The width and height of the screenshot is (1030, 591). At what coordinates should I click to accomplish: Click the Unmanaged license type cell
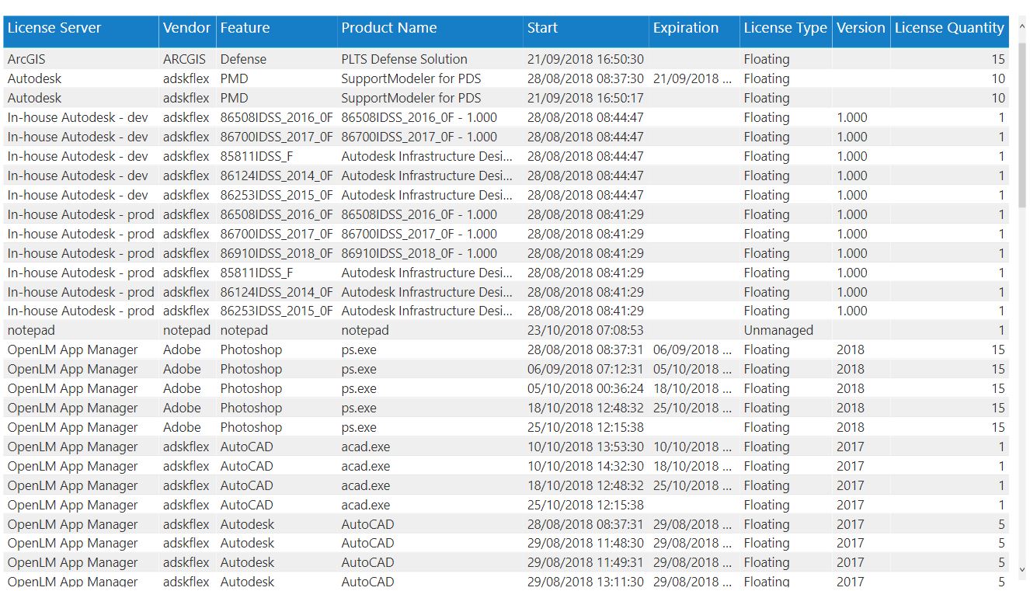pos(778,331)
